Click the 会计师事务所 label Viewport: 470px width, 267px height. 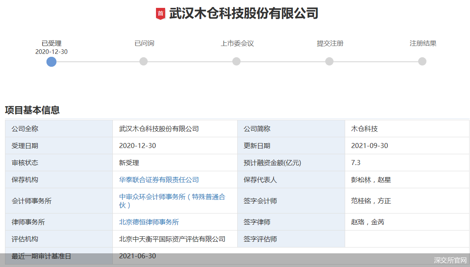[x=32, y=201]
